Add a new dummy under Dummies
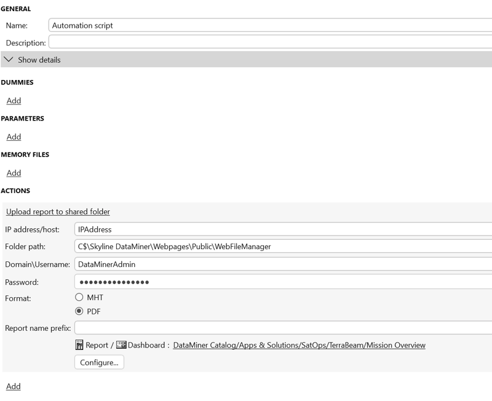 pyautogui.click(x=14, y=100)
